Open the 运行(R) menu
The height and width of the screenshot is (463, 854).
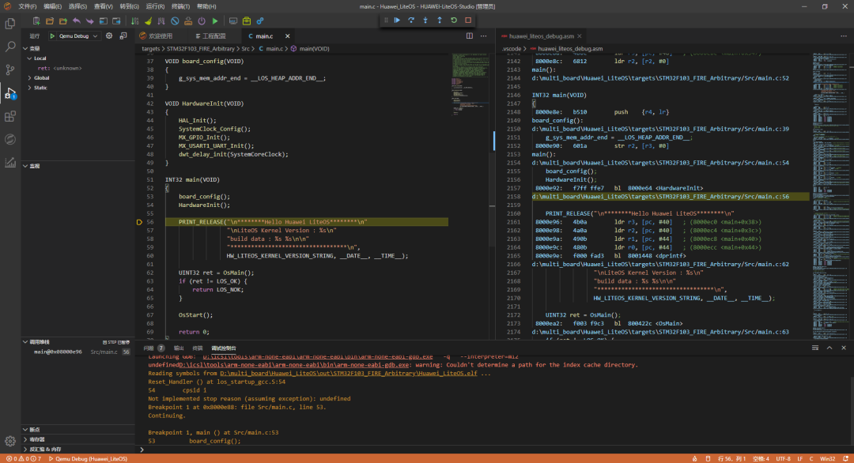coord(153,6)
